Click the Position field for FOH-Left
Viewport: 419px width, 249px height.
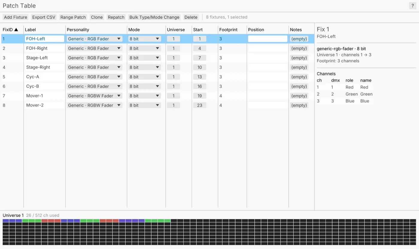268,39
